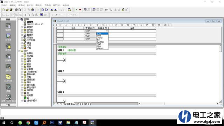Select the CPU 221 REL 01.10 tree item
The height and width of the screenshot is (126, 224).
pos(35,24)
